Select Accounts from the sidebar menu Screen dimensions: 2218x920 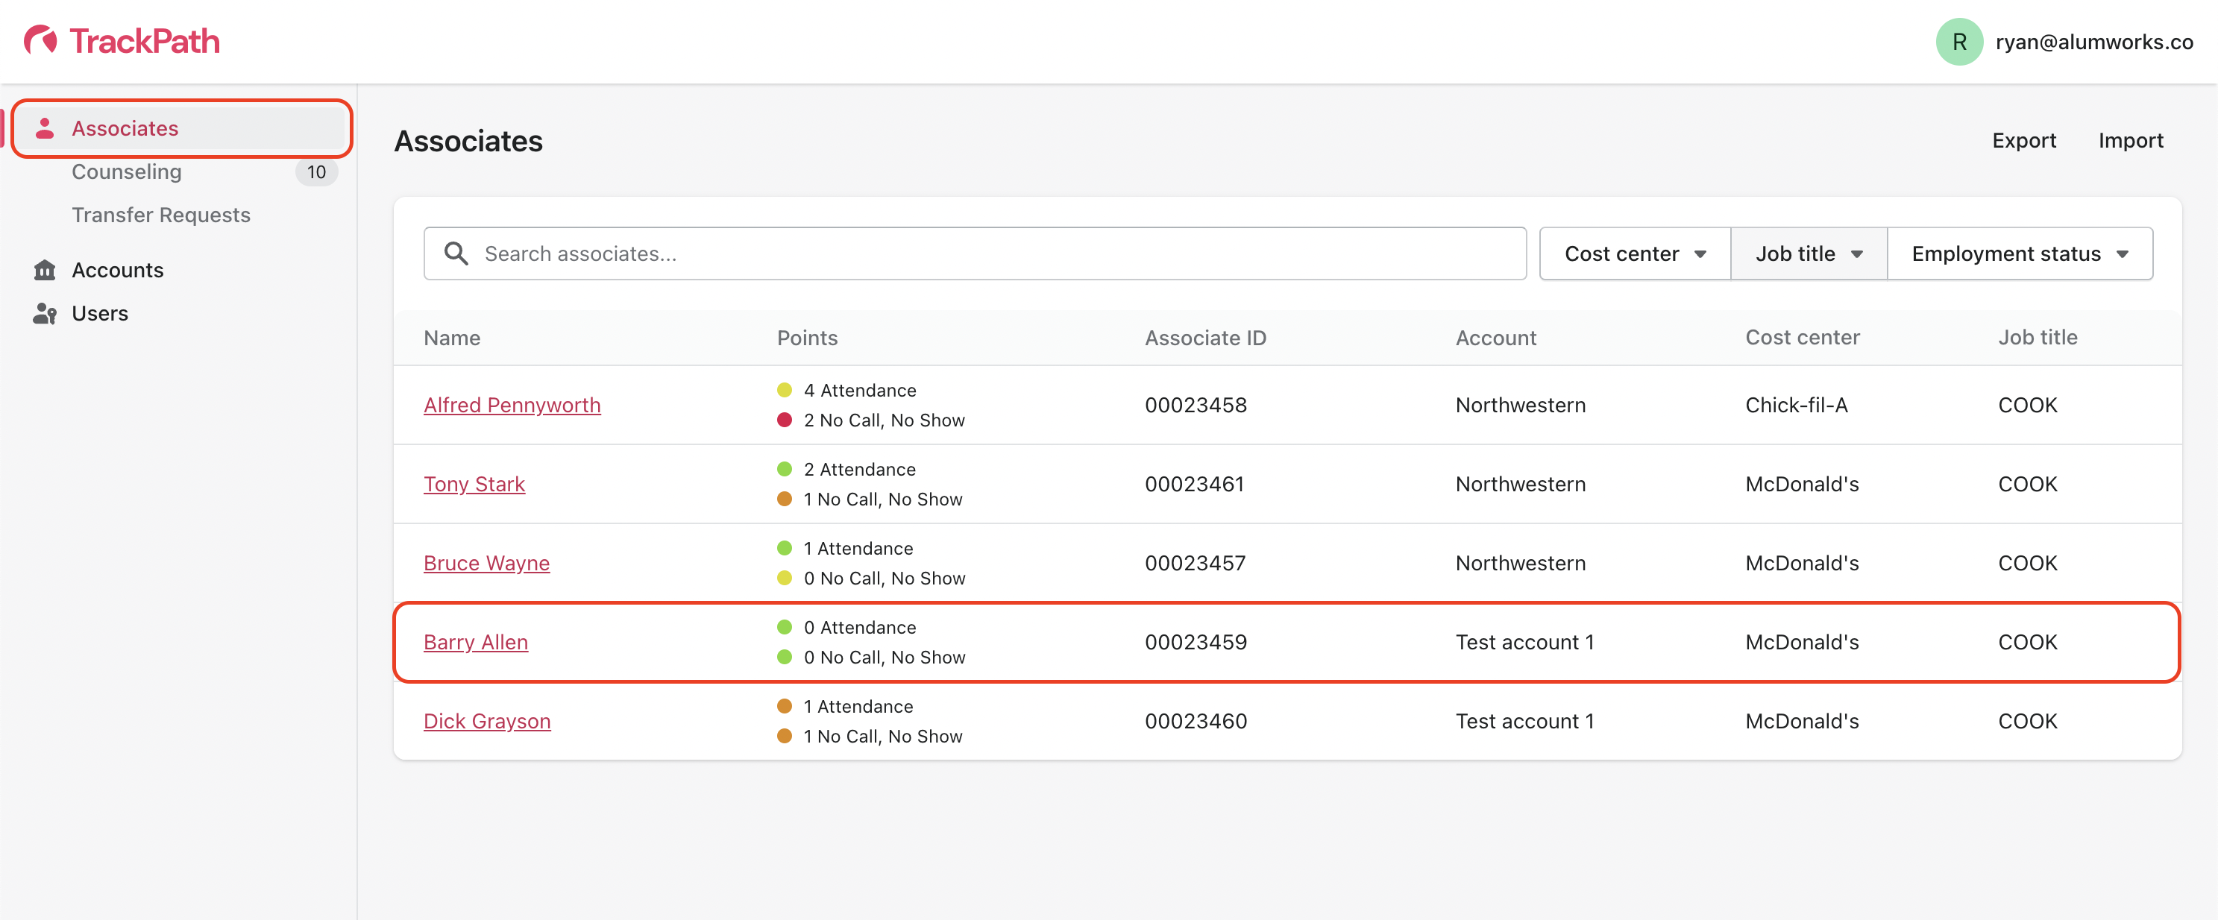click(x=117, y=270)
